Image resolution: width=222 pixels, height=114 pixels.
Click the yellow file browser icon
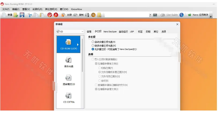(x=99, y=15)
